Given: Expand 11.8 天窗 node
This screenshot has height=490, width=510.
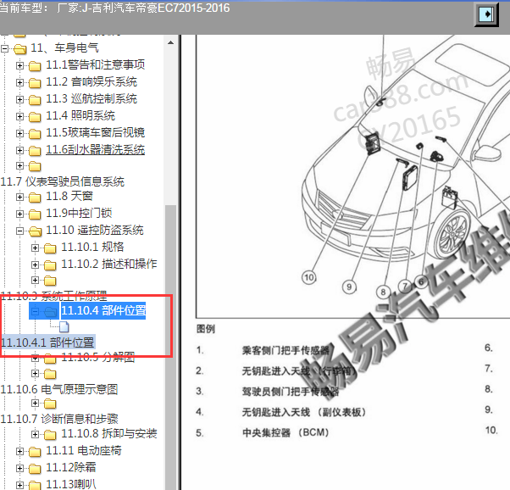Looking at the screenshot, I should click(x=19, y=198).
